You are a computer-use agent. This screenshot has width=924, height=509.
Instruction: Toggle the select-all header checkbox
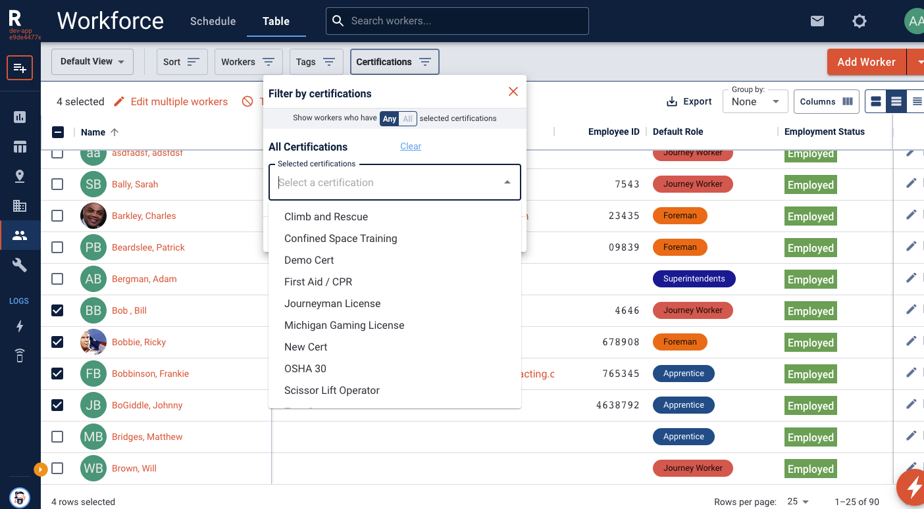coord(57,132)
